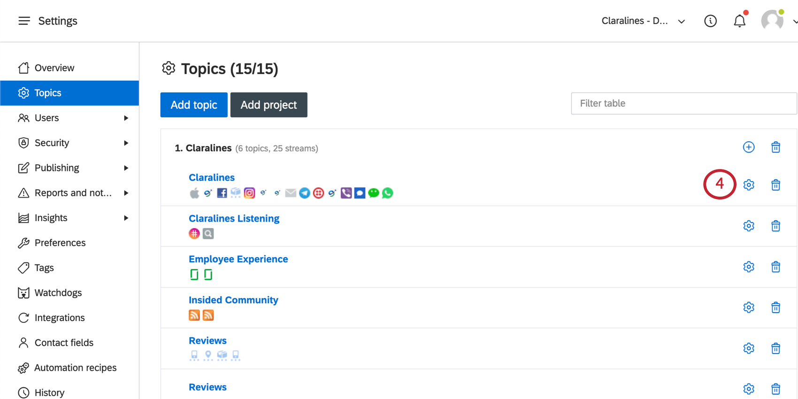
Task: Open the hamburger navigation menu
Action: pos(24,21)
